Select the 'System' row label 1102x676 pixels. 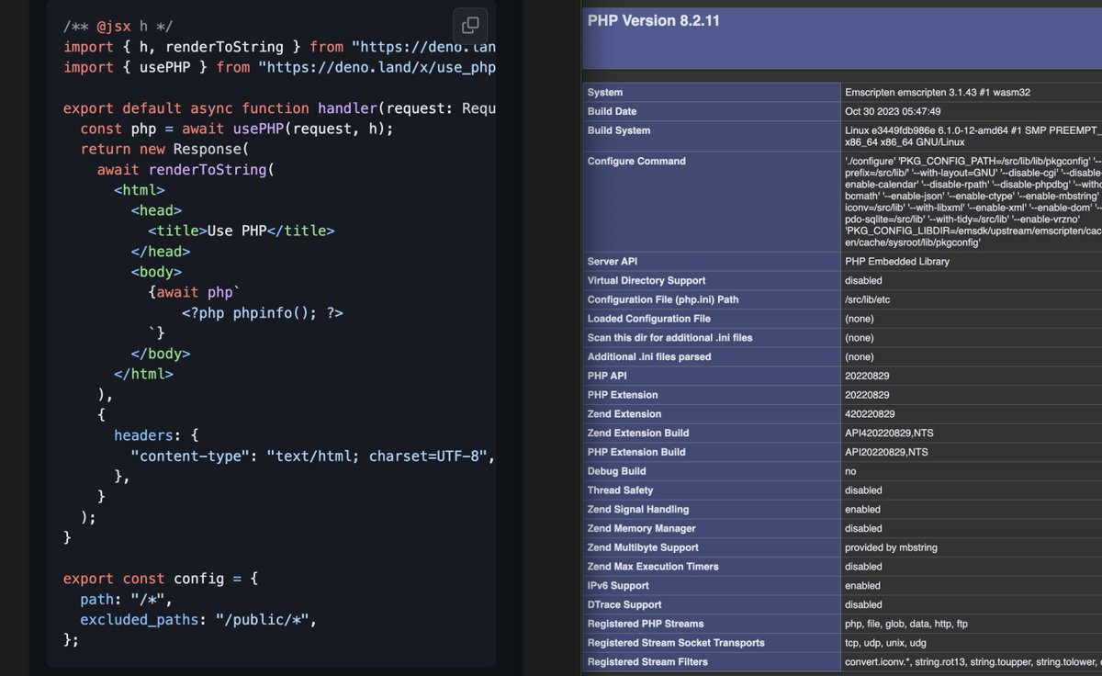coord(605,92)
